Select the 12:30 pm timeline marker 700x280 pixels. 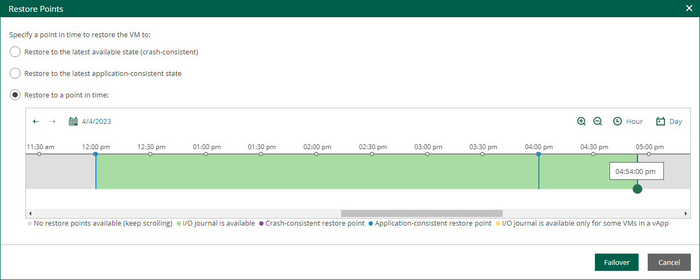coord(150,154)
